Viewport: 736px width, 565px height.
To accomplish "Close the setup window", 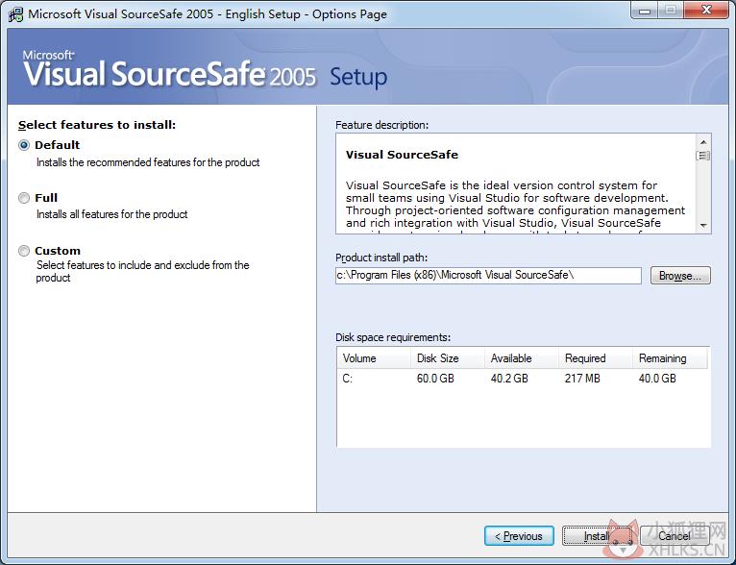I will 706,11.
